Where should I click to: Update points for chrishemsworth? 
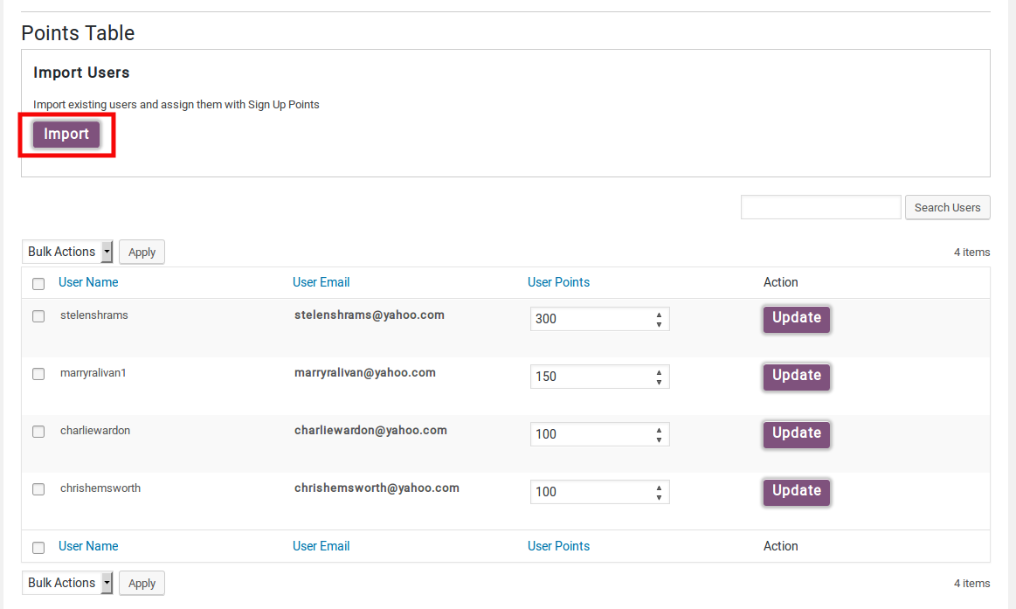point(796,491)
